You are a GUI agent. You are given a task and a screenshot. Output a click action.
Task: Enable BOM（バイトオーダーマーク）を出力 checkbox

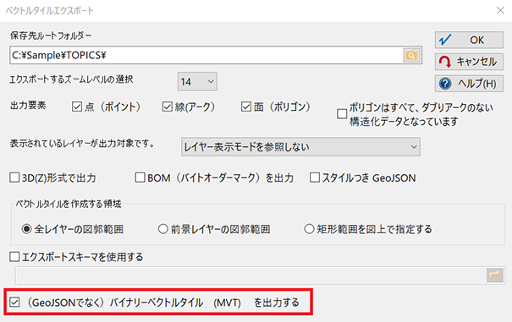140,177
